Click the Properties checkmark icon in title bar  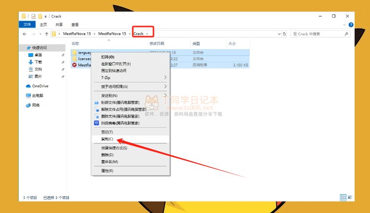[x=33, y=16]
